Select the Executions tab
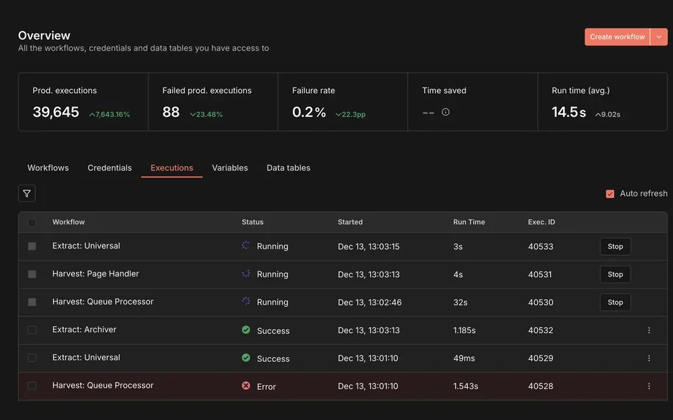The width and height of the screenshot is (673, 420). [172, 167]
